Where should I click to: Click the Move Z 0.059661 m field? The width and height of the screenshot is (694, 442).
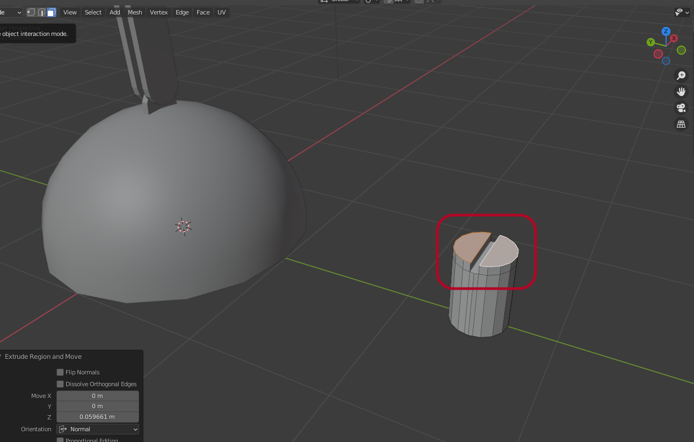click(98, 417)
